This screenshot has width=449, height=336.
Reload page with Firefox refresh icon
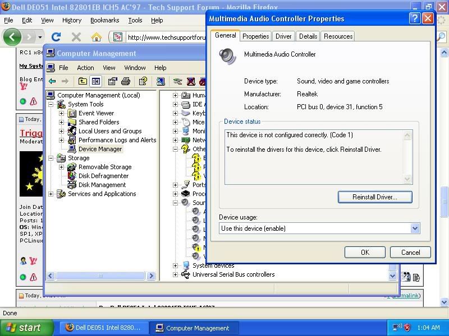coord(56,37)
